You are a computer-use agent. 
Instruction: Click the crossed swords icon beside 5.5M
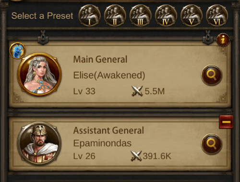[x=137, y=91]
